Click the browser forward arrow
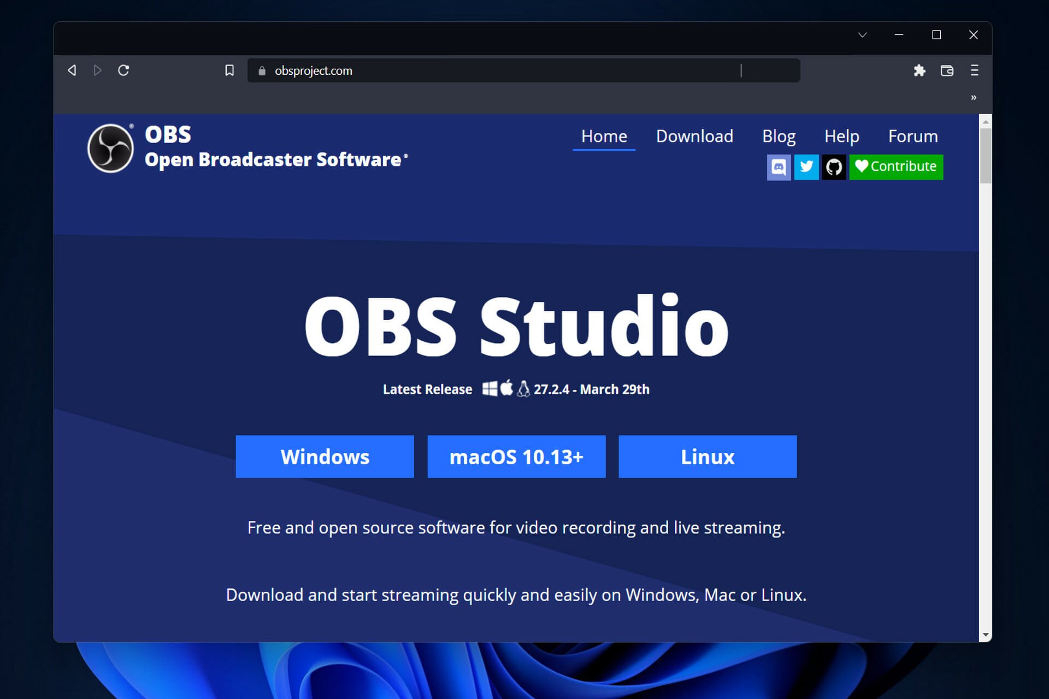 pos(97,70)
